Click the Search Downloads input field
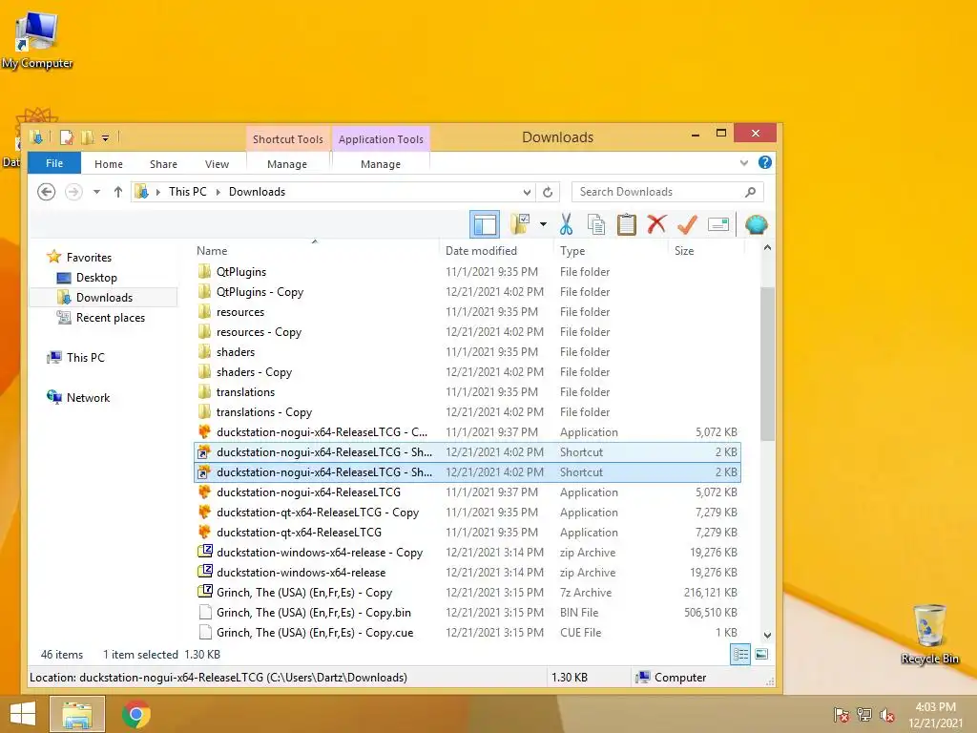This screenshot has width=977, height=733. click(657, 192)
